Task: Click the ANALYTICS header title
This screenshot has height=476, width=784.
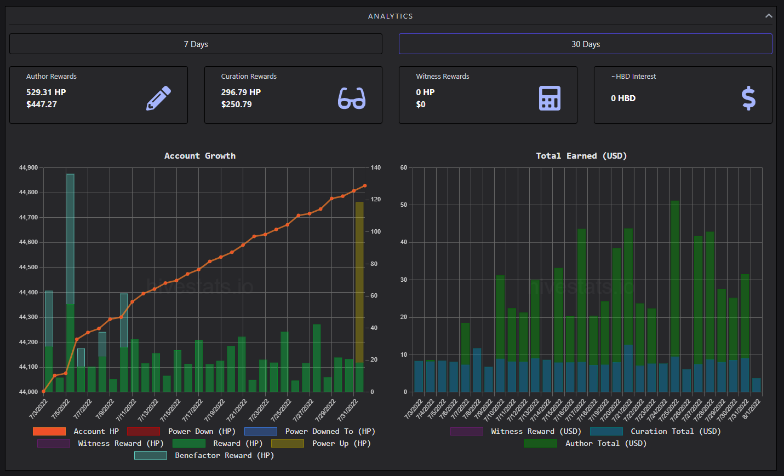Action: 391,16
